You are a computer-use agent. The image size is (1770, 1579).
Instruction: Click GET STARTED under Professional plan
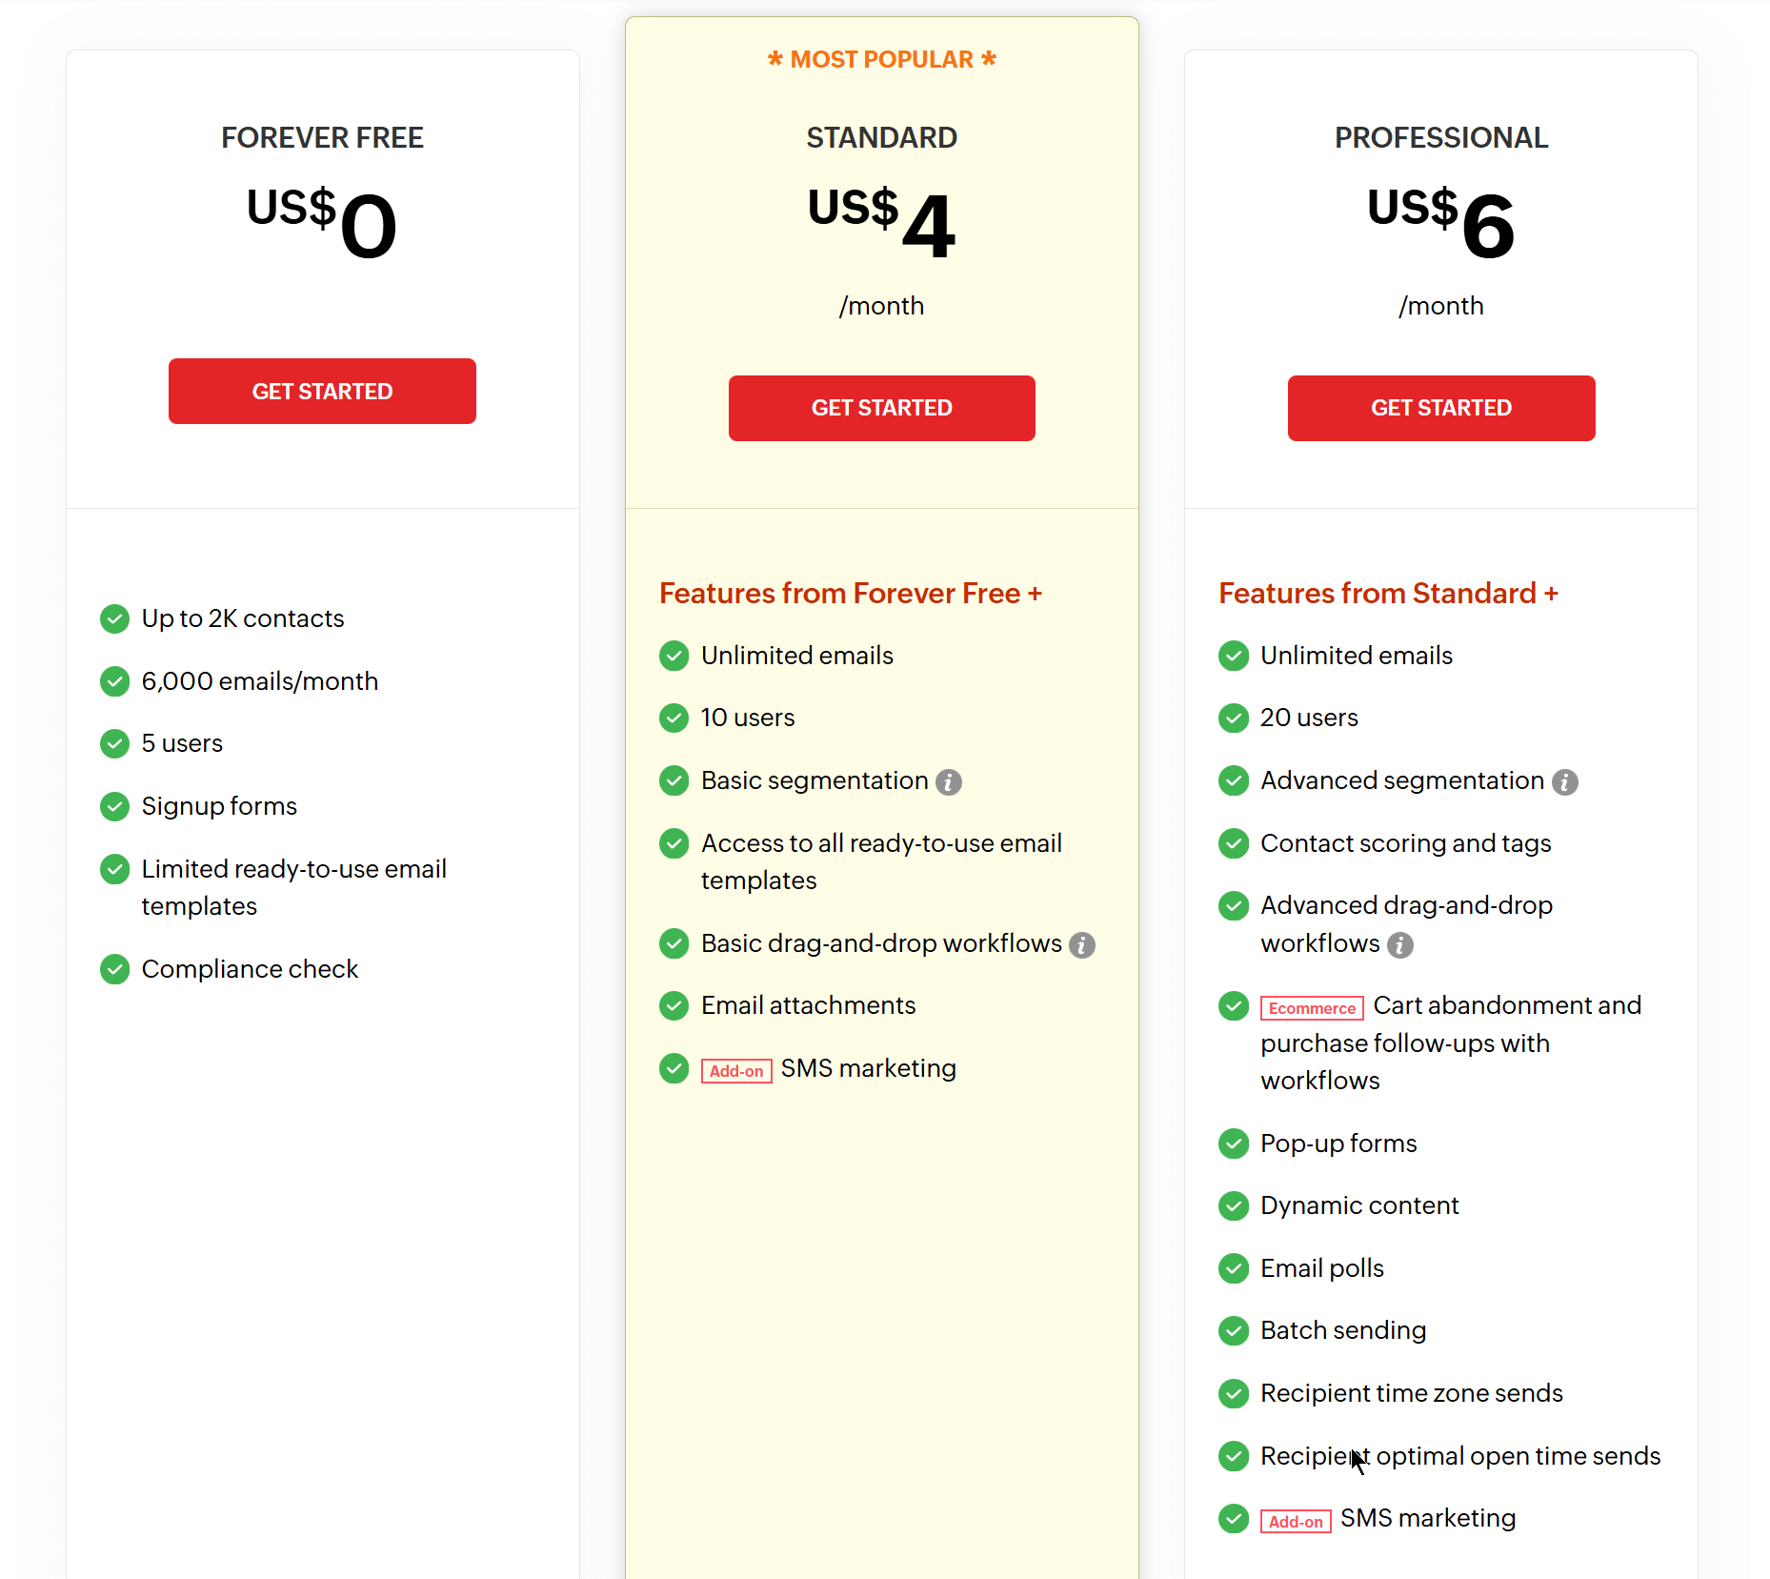(1440, 408)
